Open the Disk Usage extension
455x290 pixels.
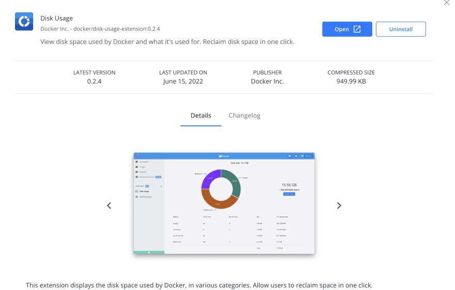pos(347,29)
